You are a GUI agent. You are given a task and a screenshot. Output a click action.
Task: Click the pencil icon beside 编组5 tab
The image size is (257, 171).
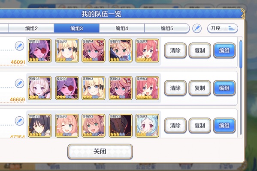[197, 28]
